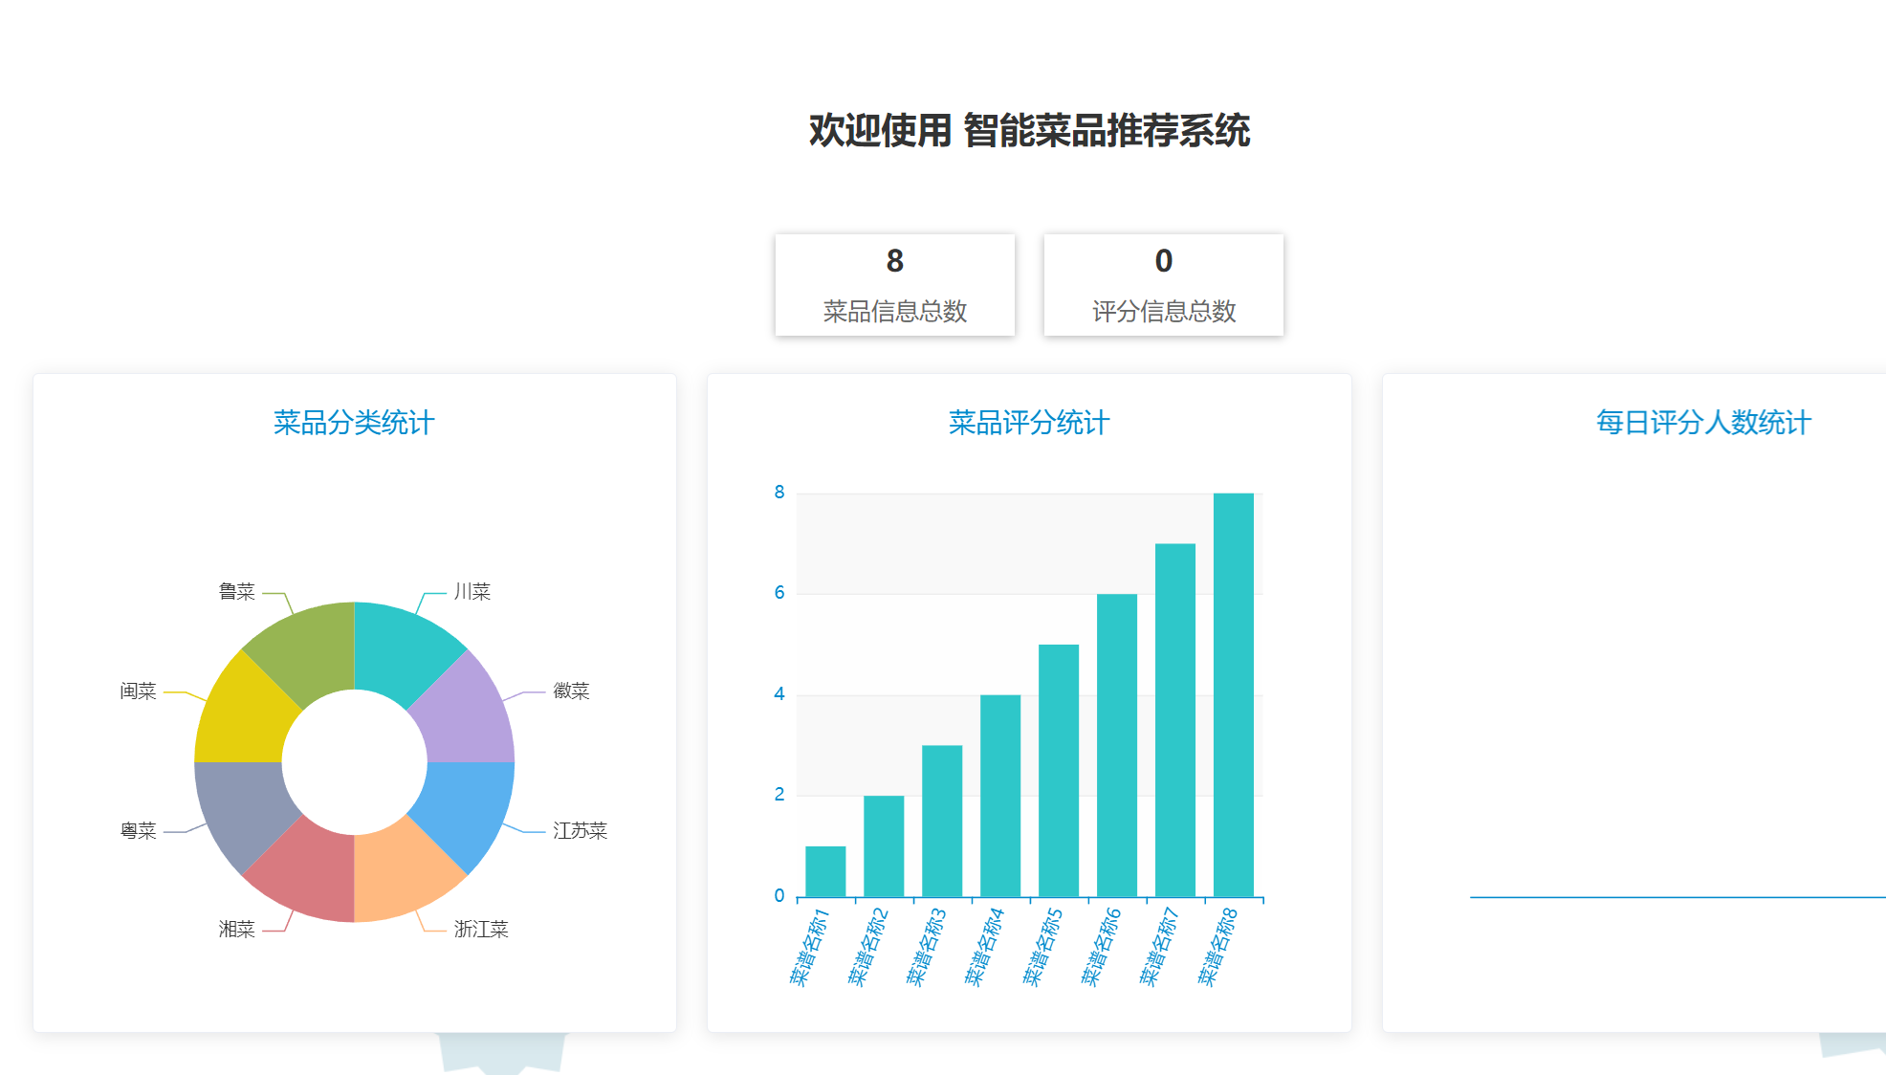1886x1075 pixels.
Task: Click the 菜品分类统计 chart title
Action: [354, 422]
